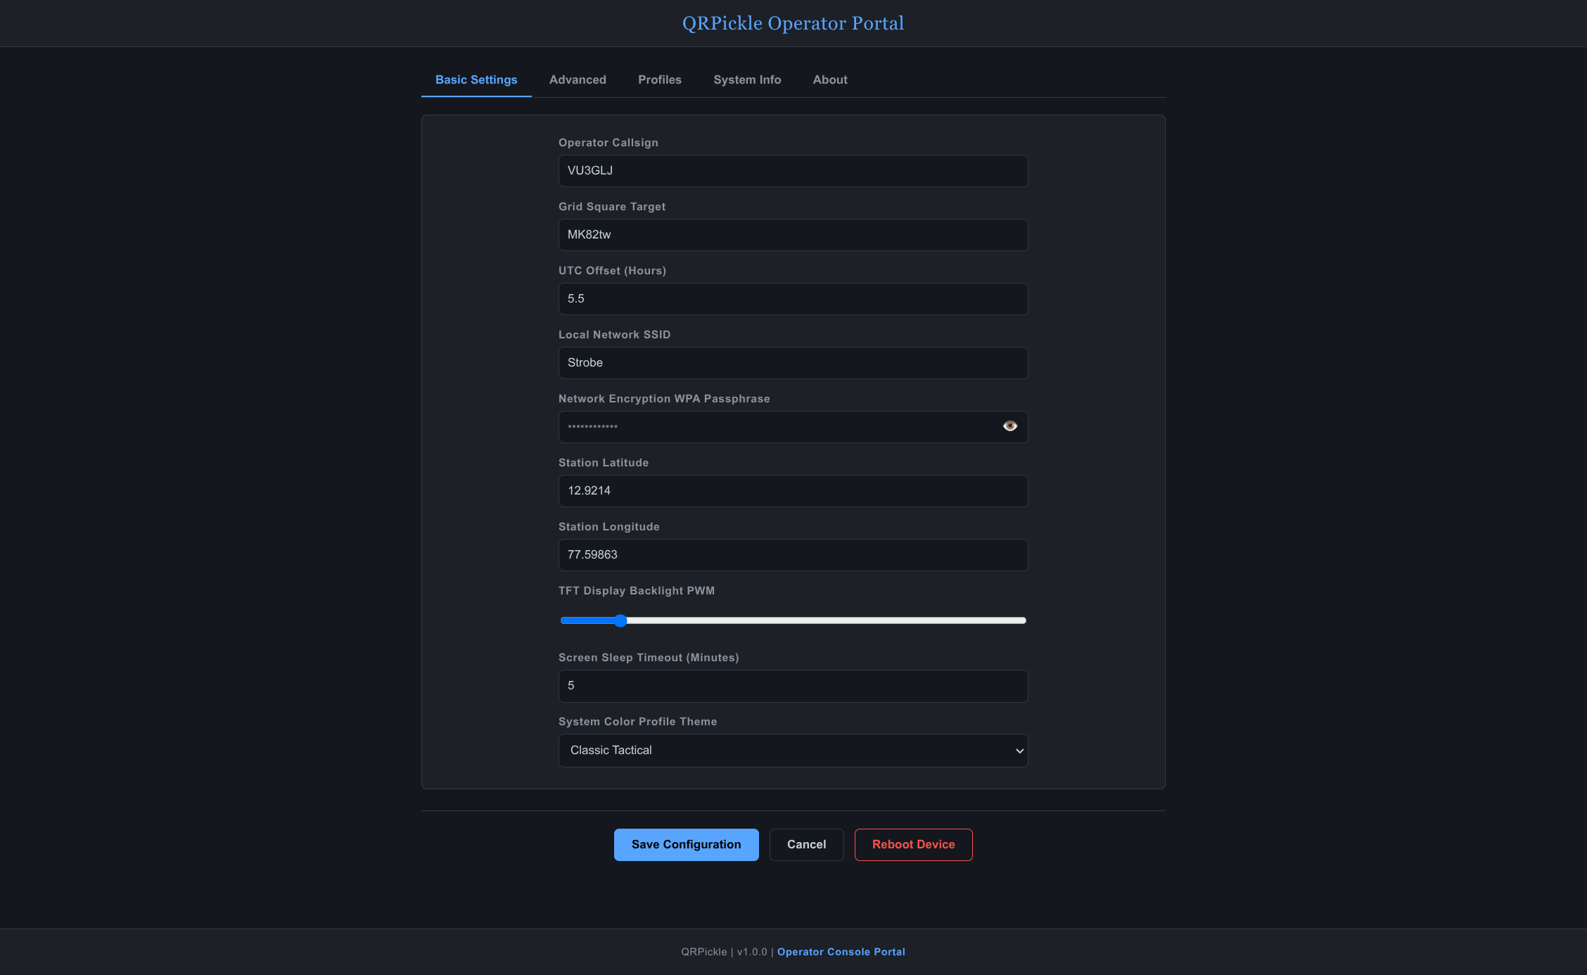This screenshot has height=975, width=1587.
Task: Click the Save Configuration button
Action: [686, 844]
